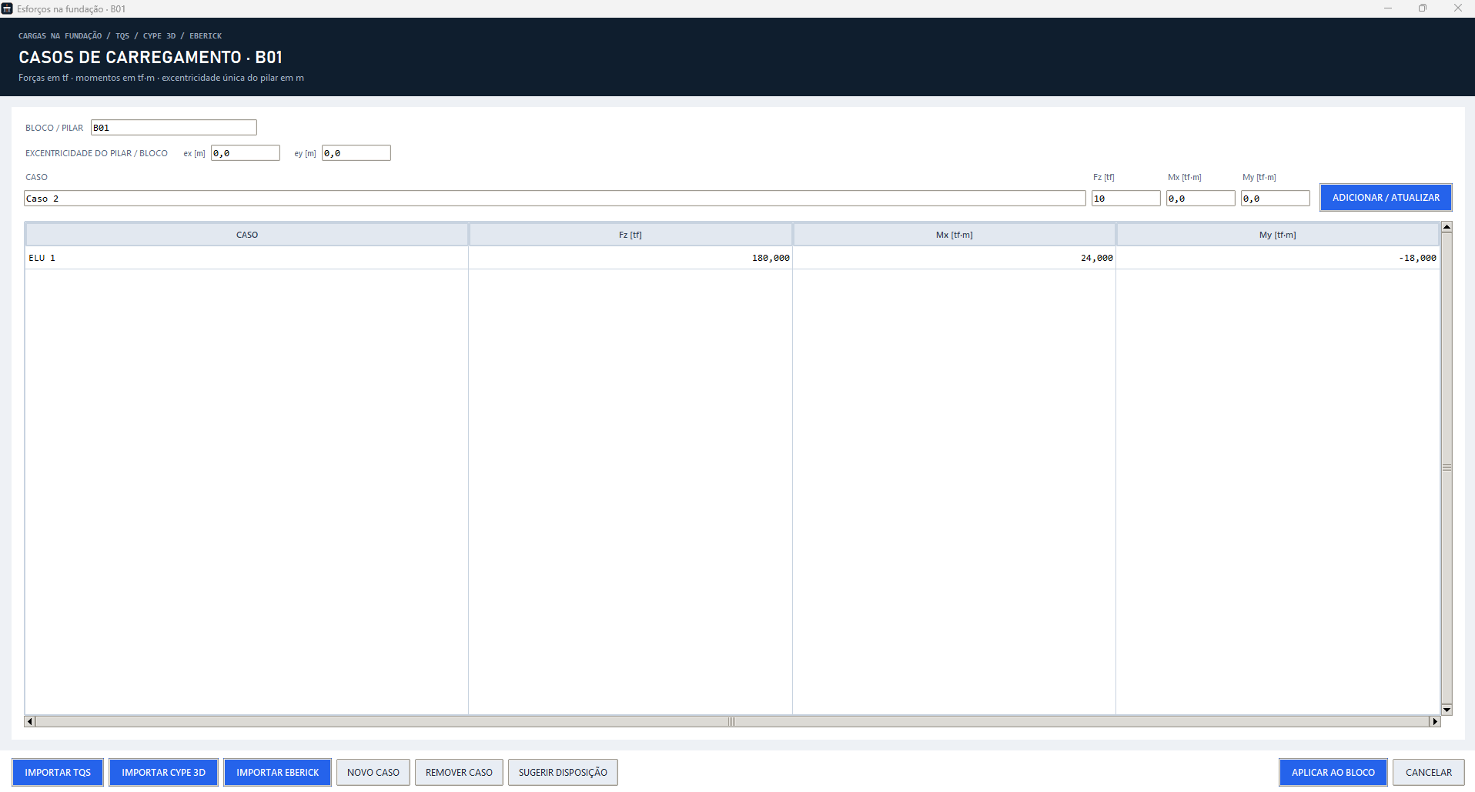Select the ELU 1 row
Screen dimensions: 1475x792
tap(732, 258)
